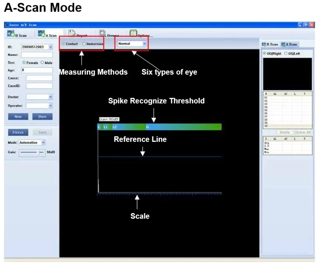Open the B Scan toolbar icon
Viewport: 318px width, 266px height.
click(x=11, y=33)
